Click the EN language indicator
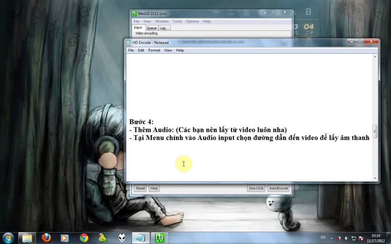This screenshot has width=391, height=244. coord(323,238)
